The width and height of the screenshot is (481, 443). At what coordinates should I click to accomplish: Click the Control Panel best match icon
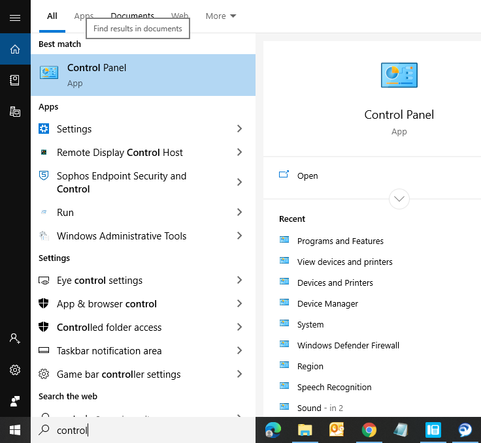click(x=49, y=72)
